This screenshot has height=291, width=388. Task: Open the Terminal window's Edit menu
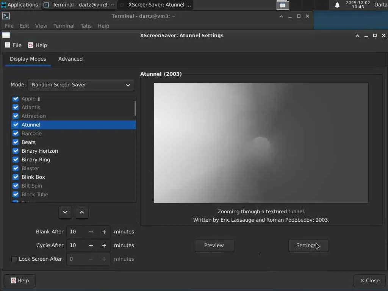coord(24,26)
